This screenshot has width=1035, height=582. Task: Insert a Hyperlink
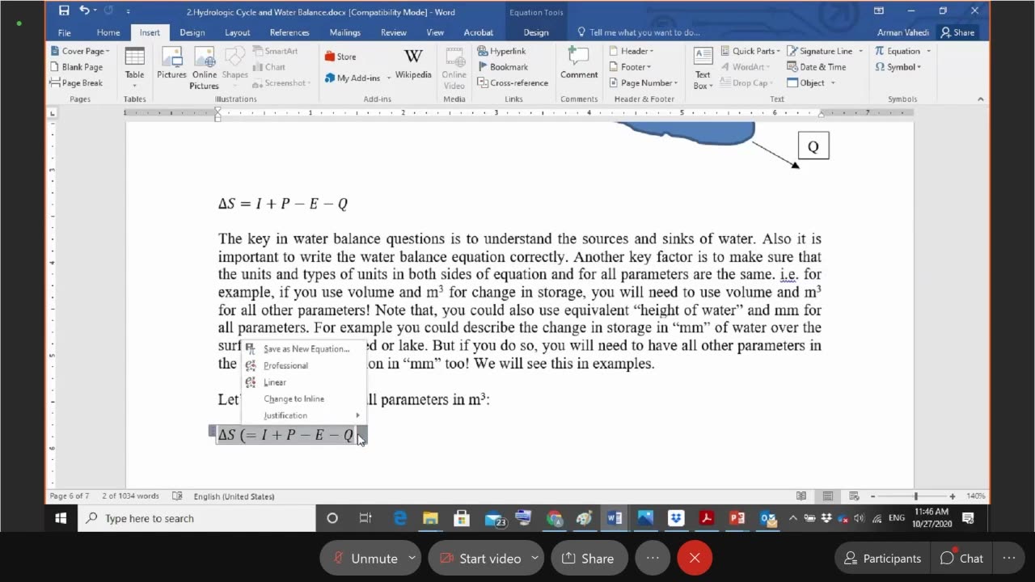[x=502, y=51]
